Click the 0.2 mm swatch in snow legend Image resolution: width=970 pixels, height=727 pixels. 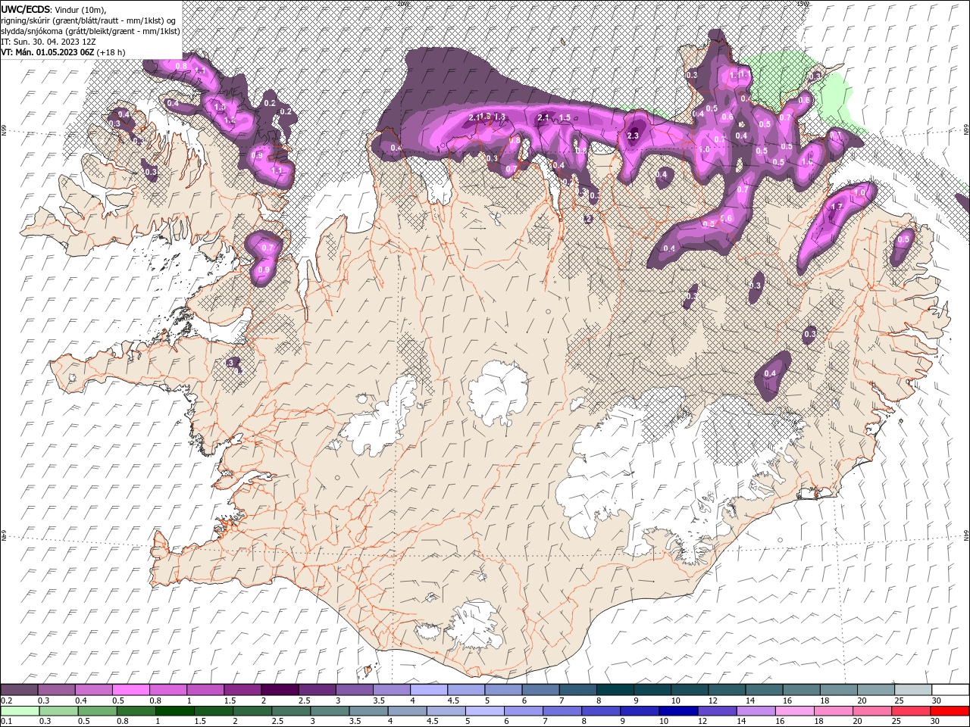pos(19,690)
